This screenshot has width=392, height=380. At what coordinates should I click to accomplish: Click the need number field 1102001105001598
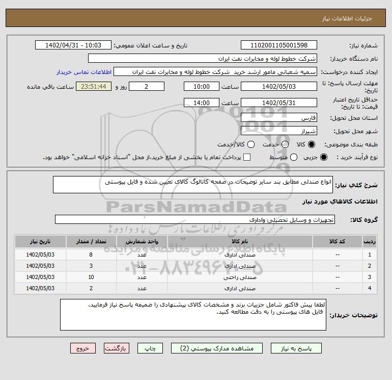click(279, 45)
